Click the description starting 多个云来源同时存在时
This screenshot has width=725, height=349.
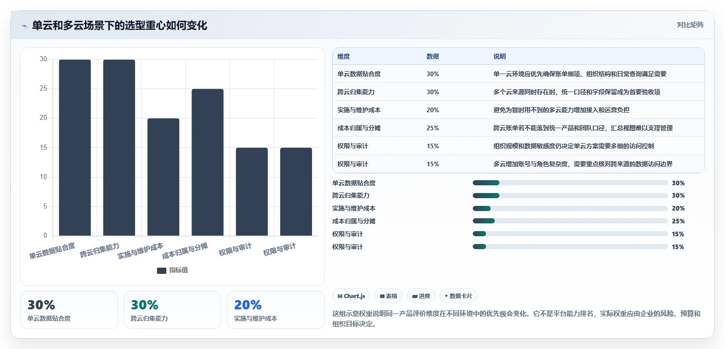577,92
